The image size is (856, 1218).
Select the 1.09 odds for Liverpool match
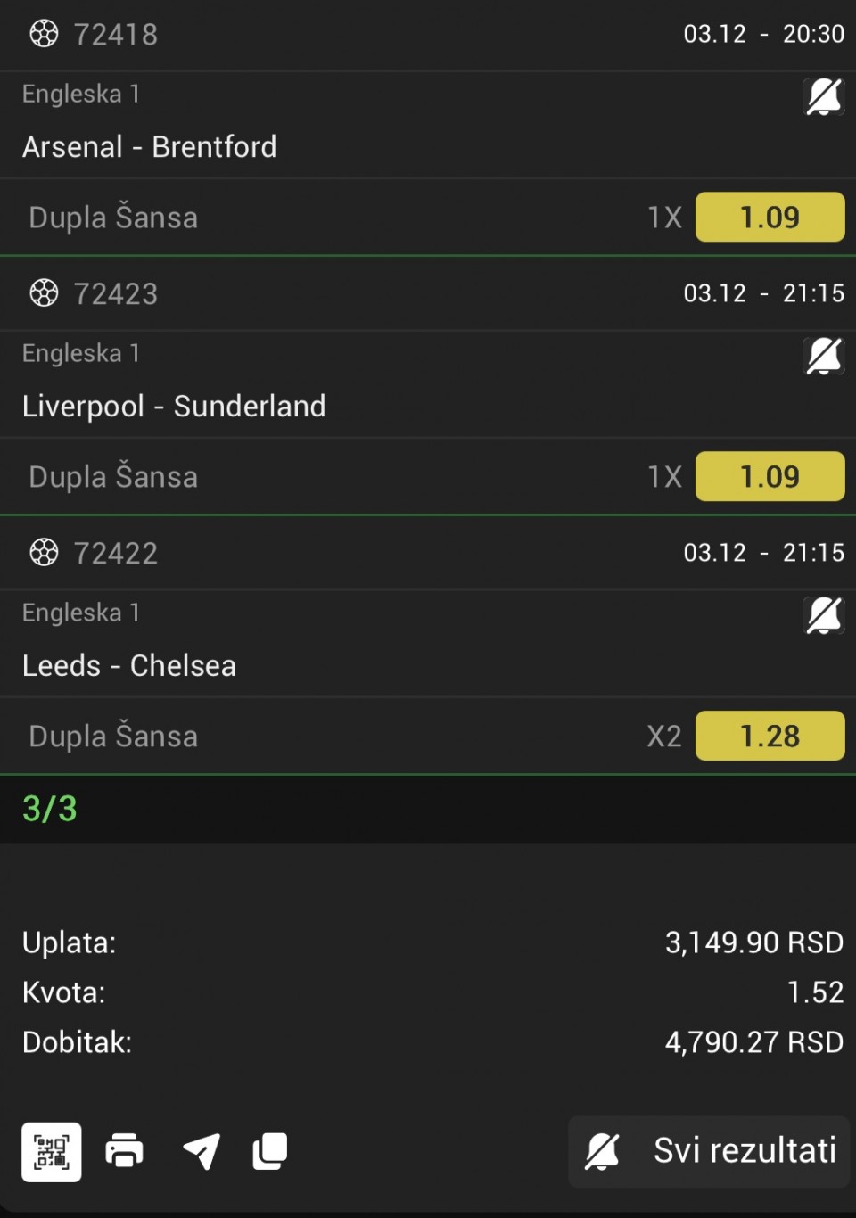point(770,476)
